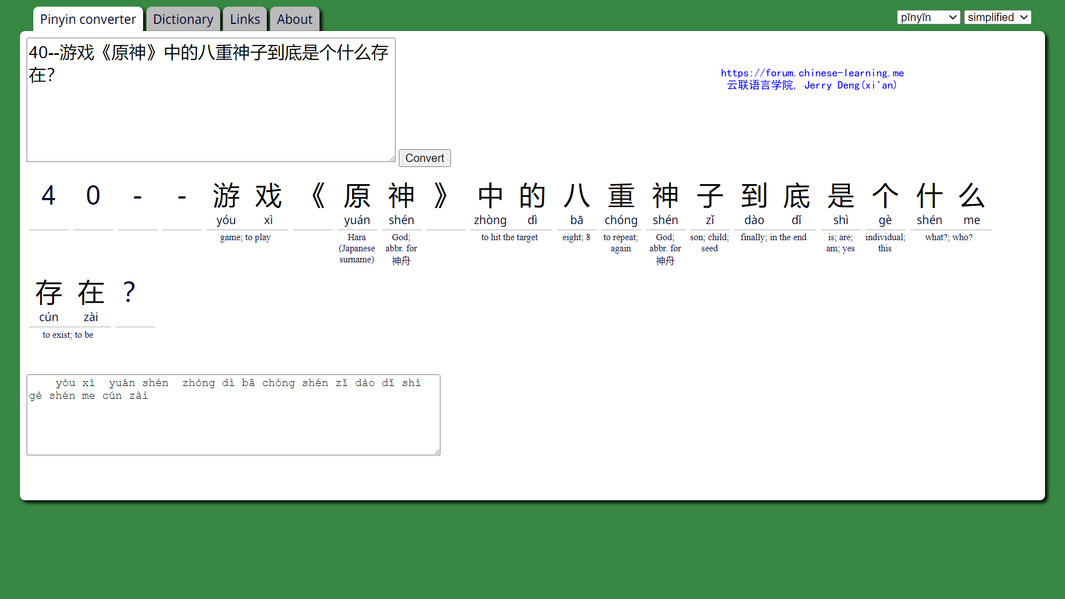Open the Links tab

tap(245, 19)
